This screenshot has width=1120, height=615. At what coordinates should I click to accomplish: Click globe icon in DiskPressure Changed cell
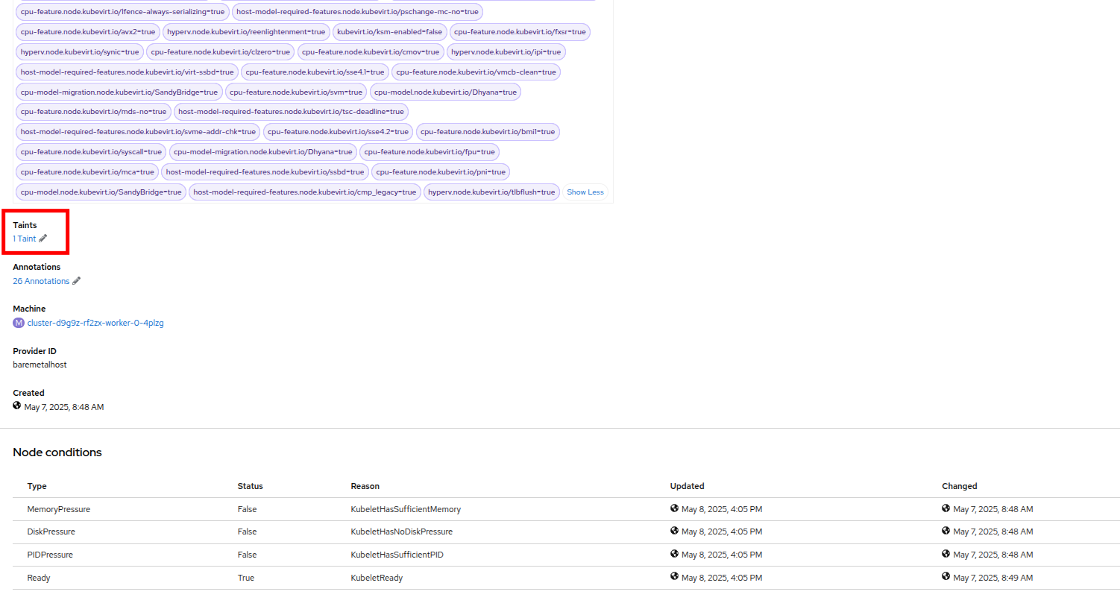click(x=946, y=531)
